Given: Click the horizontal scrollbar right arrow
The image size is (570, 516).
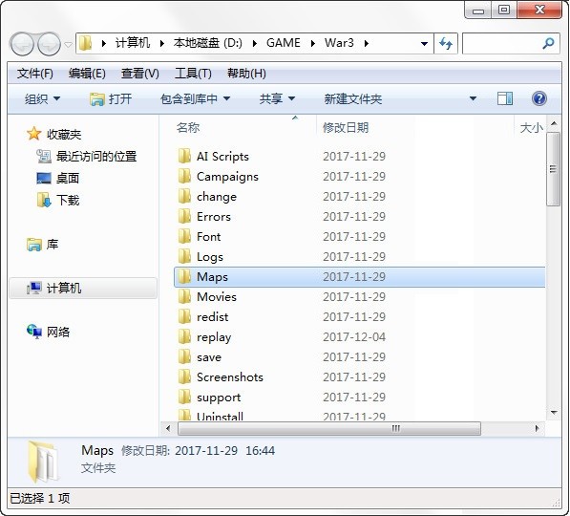Looking at the screenshot, I should point(537,428).
